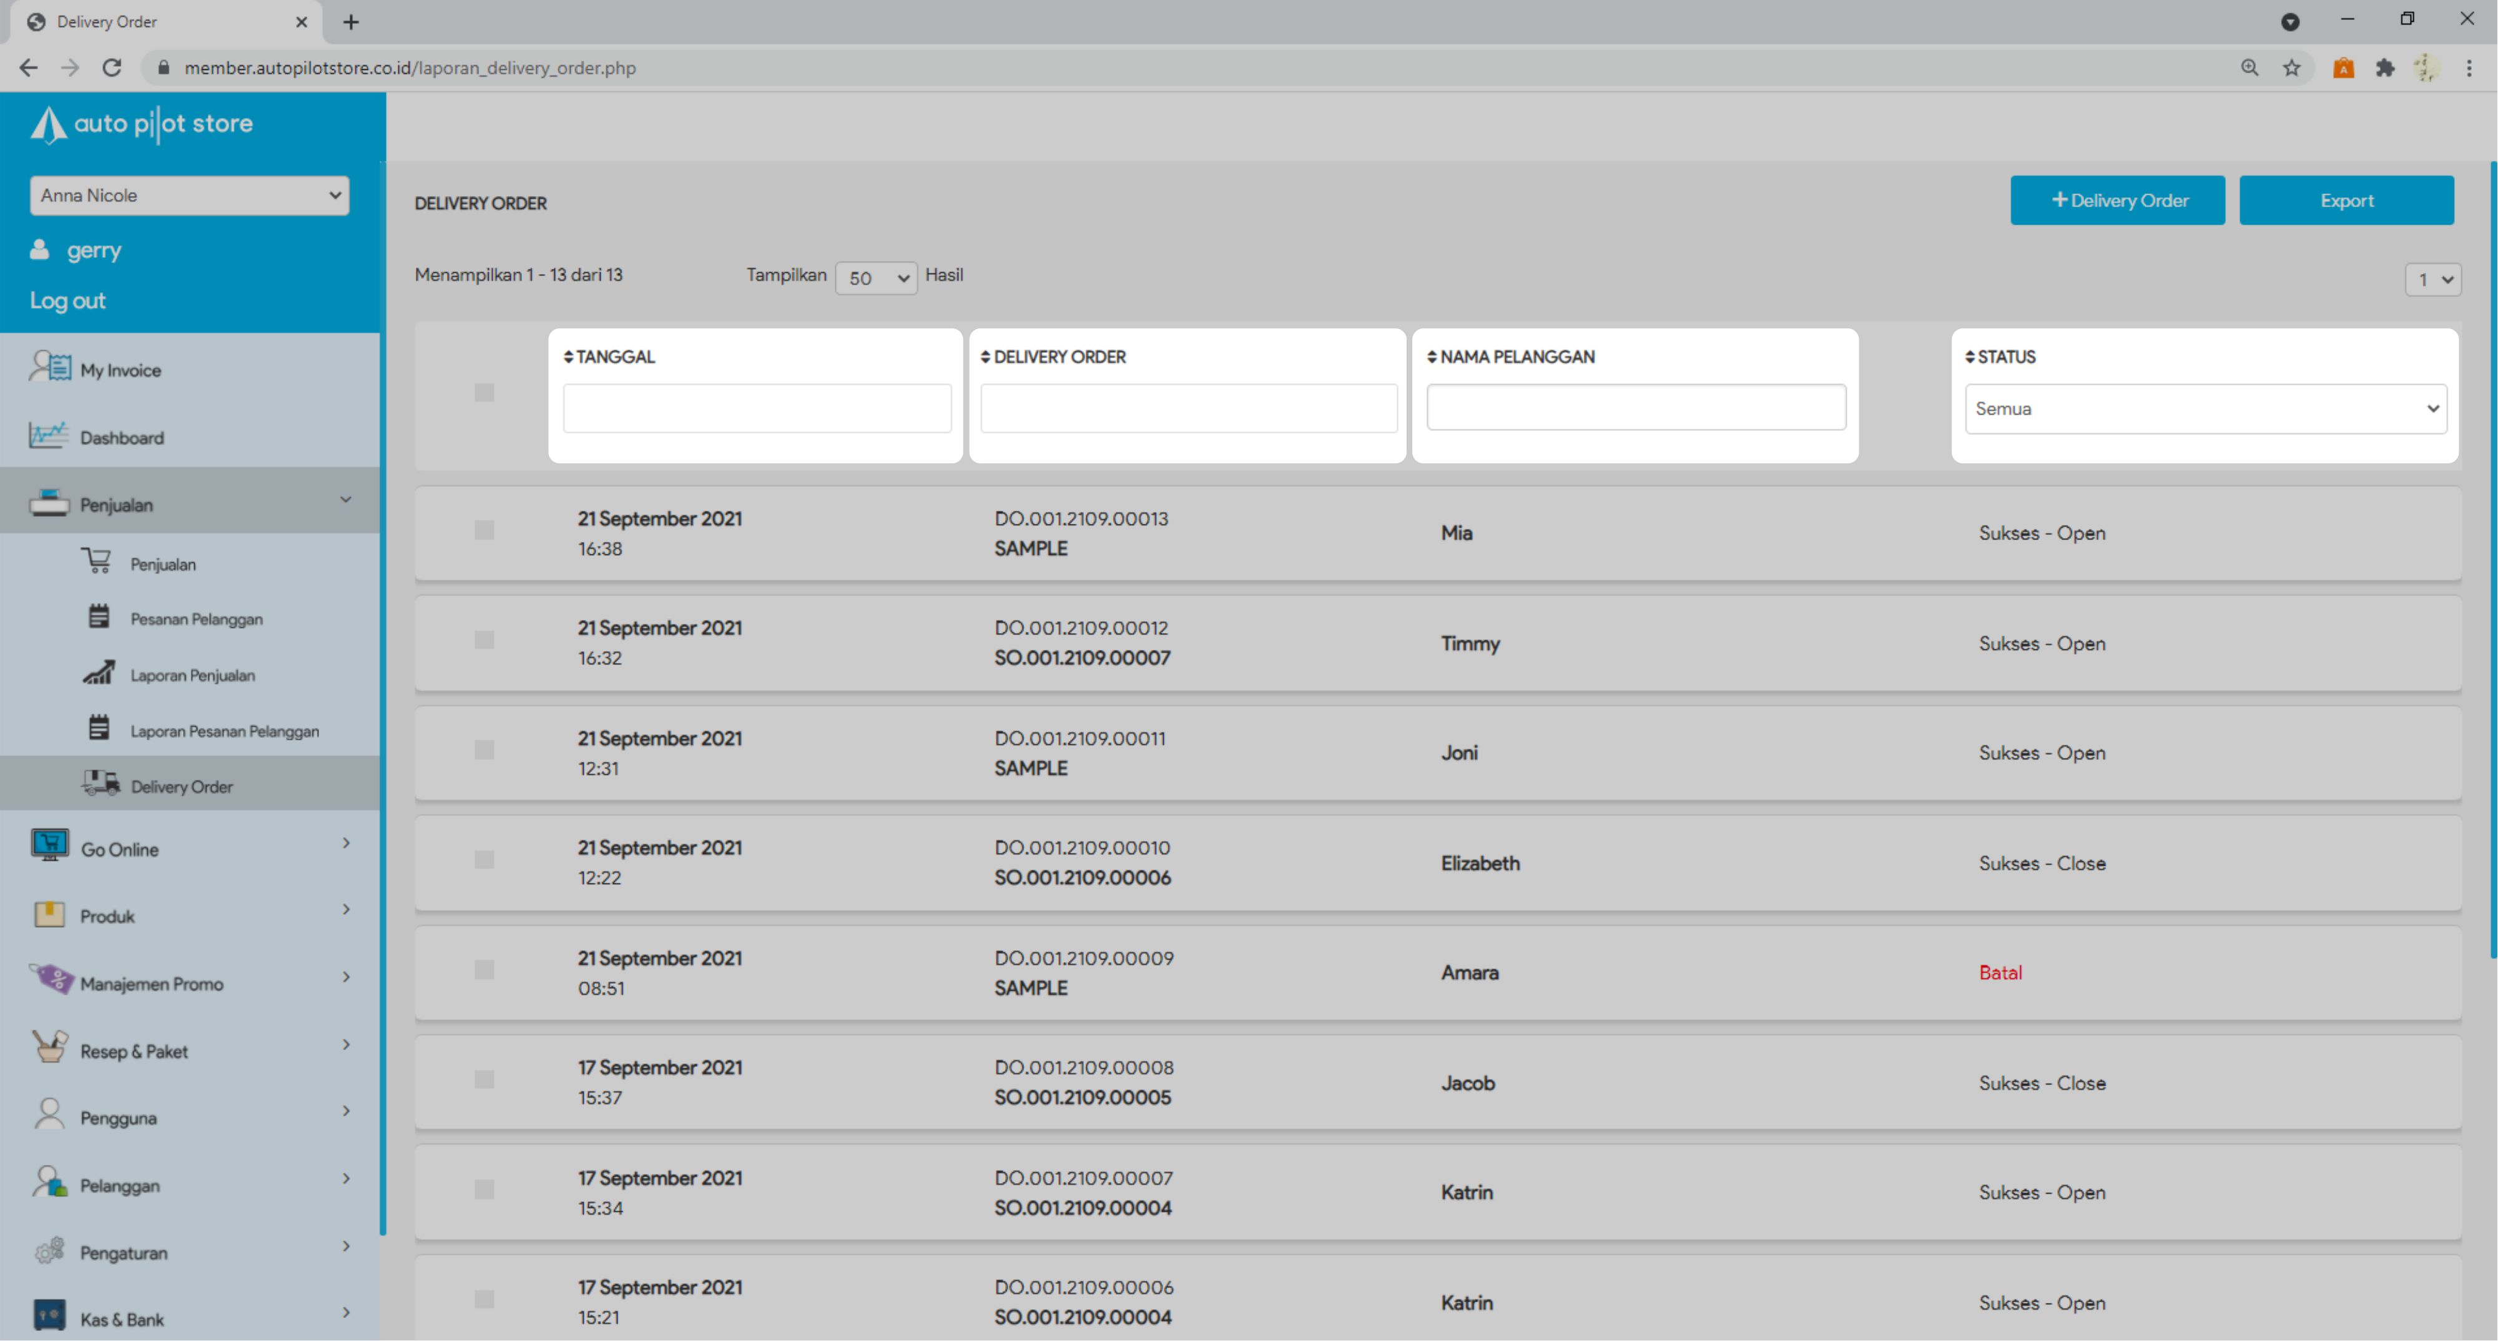Click the + Delivery Order button
The height and width of the screenshot is (1341, 2498).
2117,201
